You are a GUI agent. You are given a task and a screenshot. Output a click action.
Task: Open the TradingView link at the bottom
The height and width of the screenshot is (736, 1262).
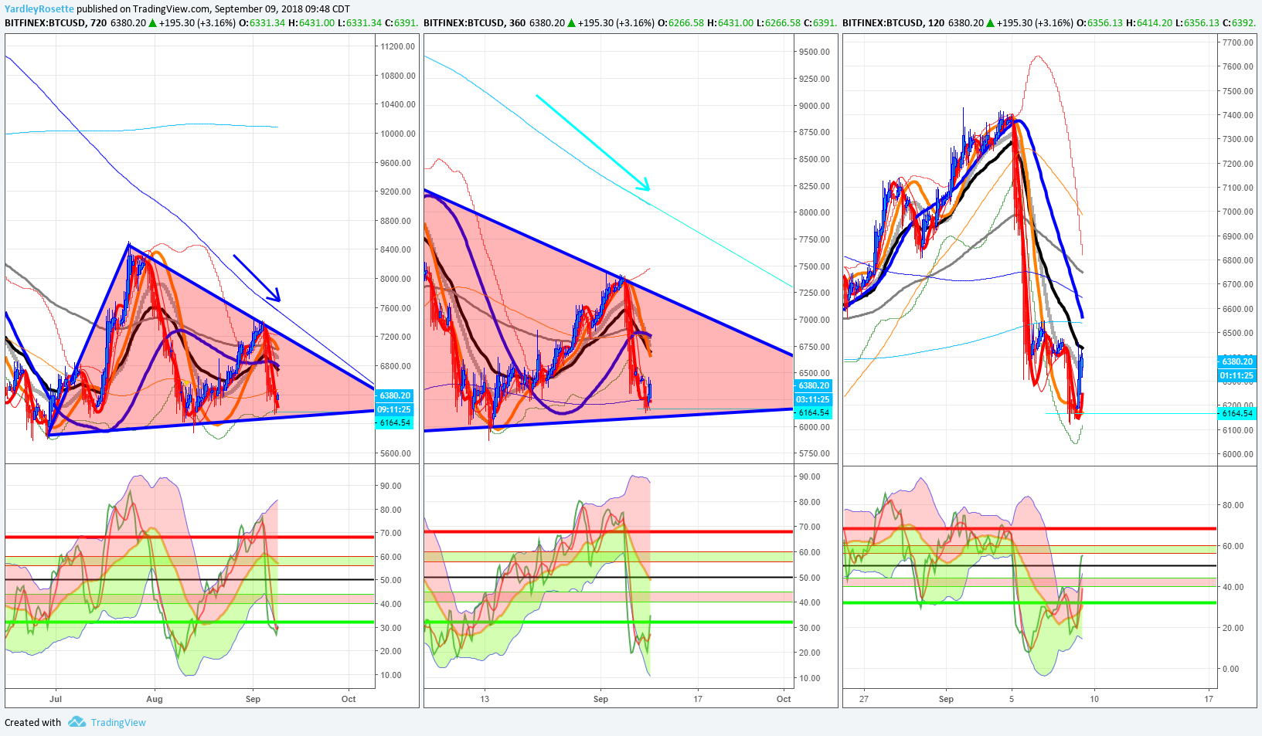point(118,723)
